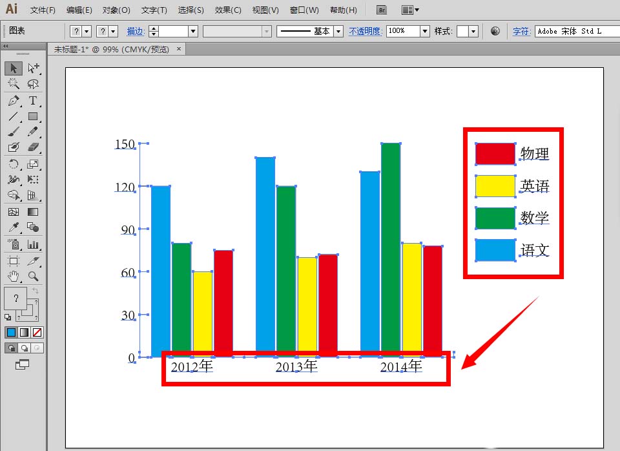Set paint mode to Color

click(12, 332)
